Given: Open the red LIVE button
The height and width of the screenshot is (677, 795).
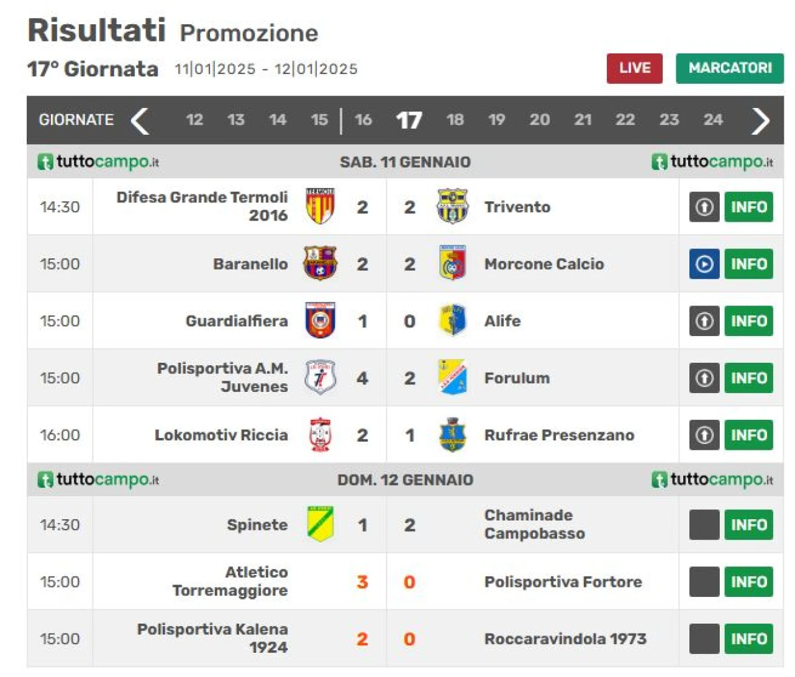Looking at the screenshot, I should click(635, 68).
